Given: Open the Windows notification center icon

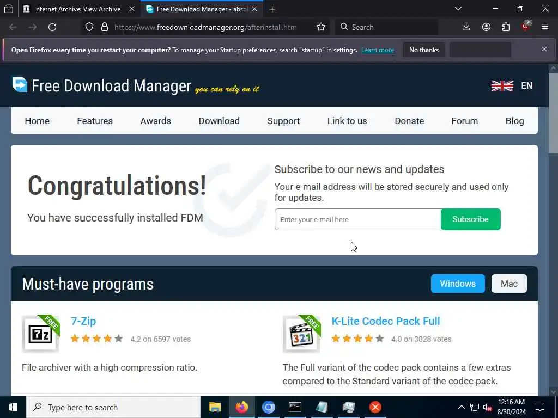Looking at the screenshot, I should 540,407.
